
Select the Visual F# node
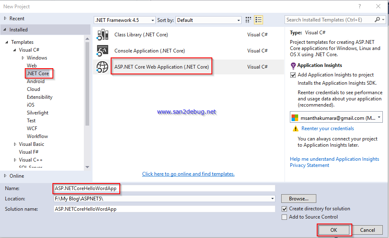pyautogui.click(x=29, y=152)
